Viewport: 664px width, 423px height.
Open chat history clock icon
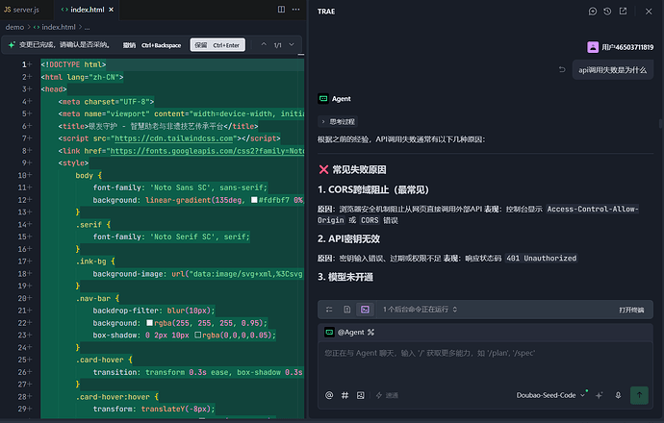pos(607,12)
